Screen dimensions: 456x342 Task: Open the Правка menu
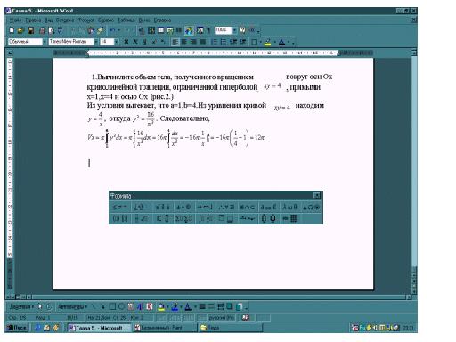pos(33,20)
